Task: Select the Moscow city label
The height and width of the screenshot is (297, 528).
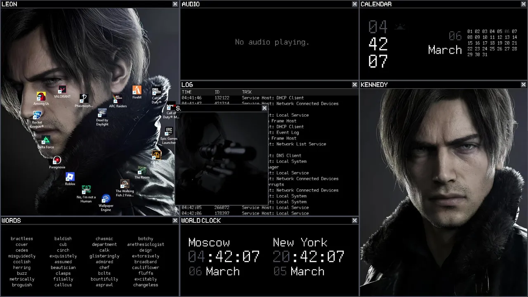Action: [209, 243]
